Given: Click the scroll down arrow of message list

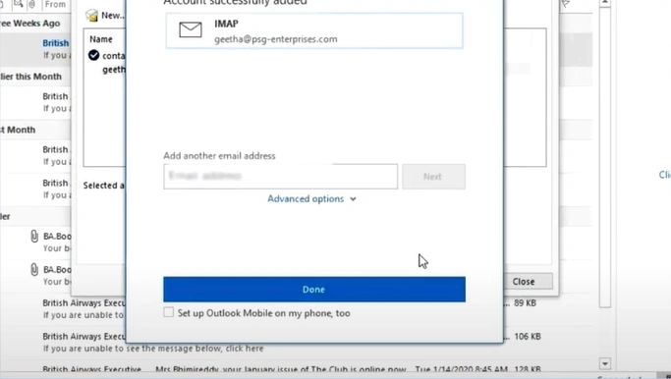Looking at the screenshot, I should coord(604,364).
